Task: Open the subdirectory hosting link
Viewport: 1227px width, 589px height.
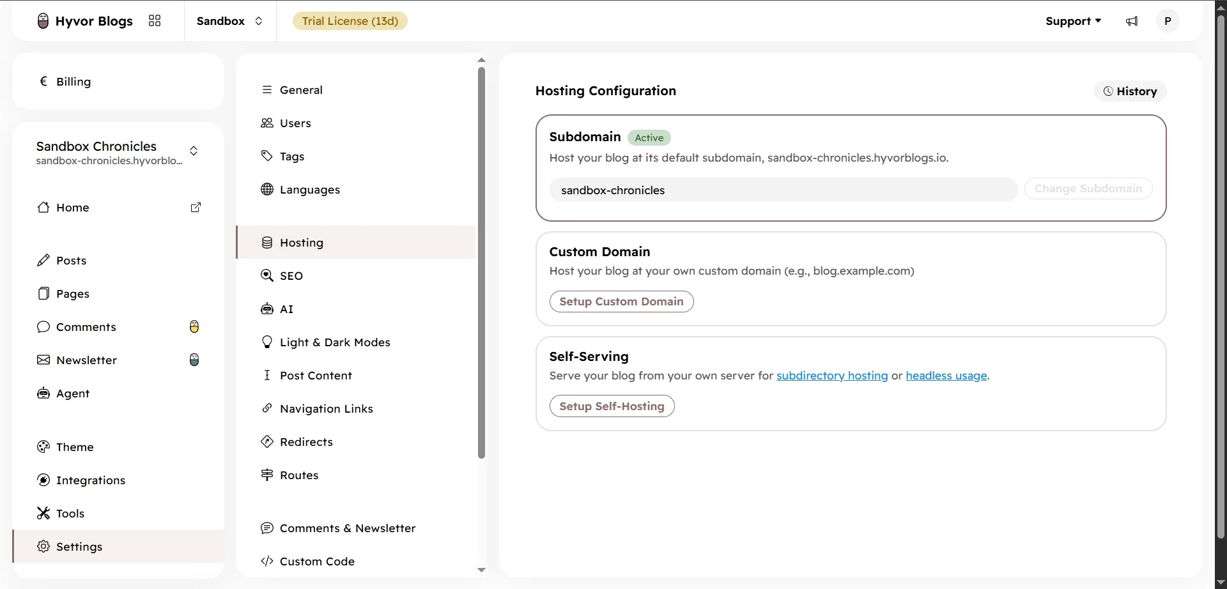Action: (832, 376)
